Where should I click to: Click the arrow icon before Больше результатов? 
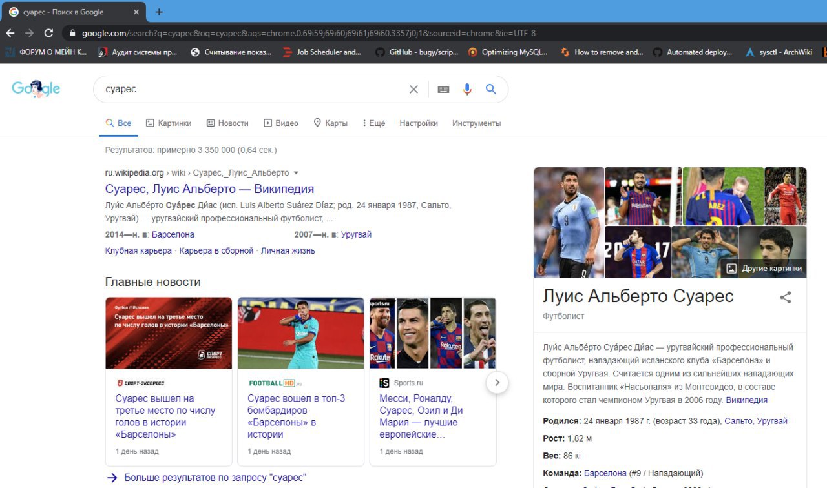pos(112,478)
